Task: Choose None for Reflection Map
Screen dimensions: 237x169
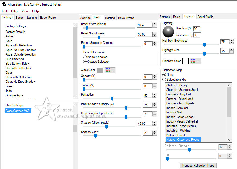Action: tap(164, 75)
